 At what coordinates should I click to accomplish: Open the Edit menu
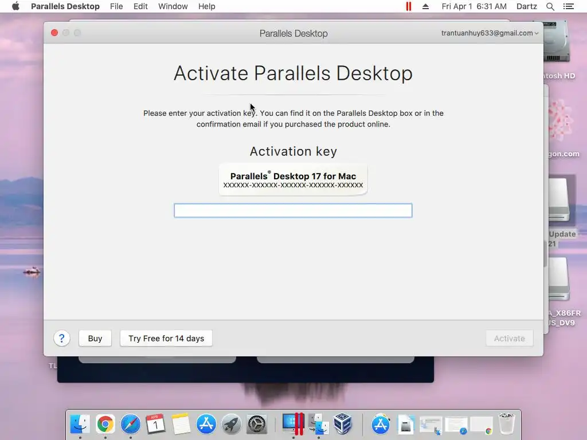pos(140,6)
